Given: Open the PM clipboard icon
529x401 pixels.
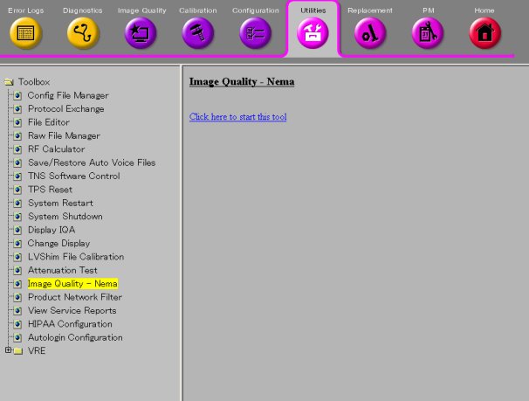Looking at the screenshot, I should [x=428, y=33].
